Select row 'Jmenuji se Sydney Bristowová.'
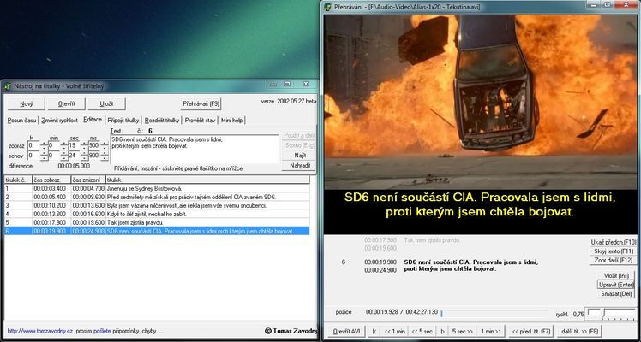The width and height of the screenshot is (641, 342). (x=157, y=188)
